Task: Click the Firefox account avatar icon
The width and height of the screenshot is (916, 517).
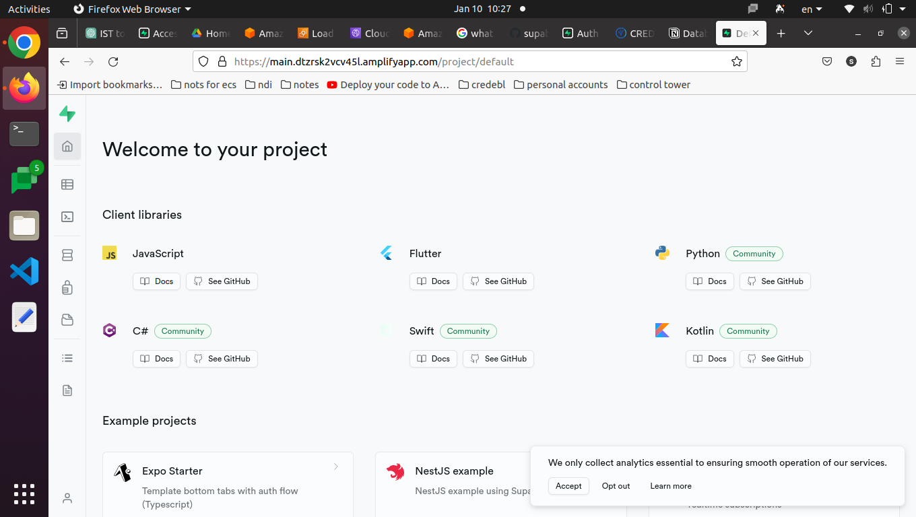Action: (851, 61)
